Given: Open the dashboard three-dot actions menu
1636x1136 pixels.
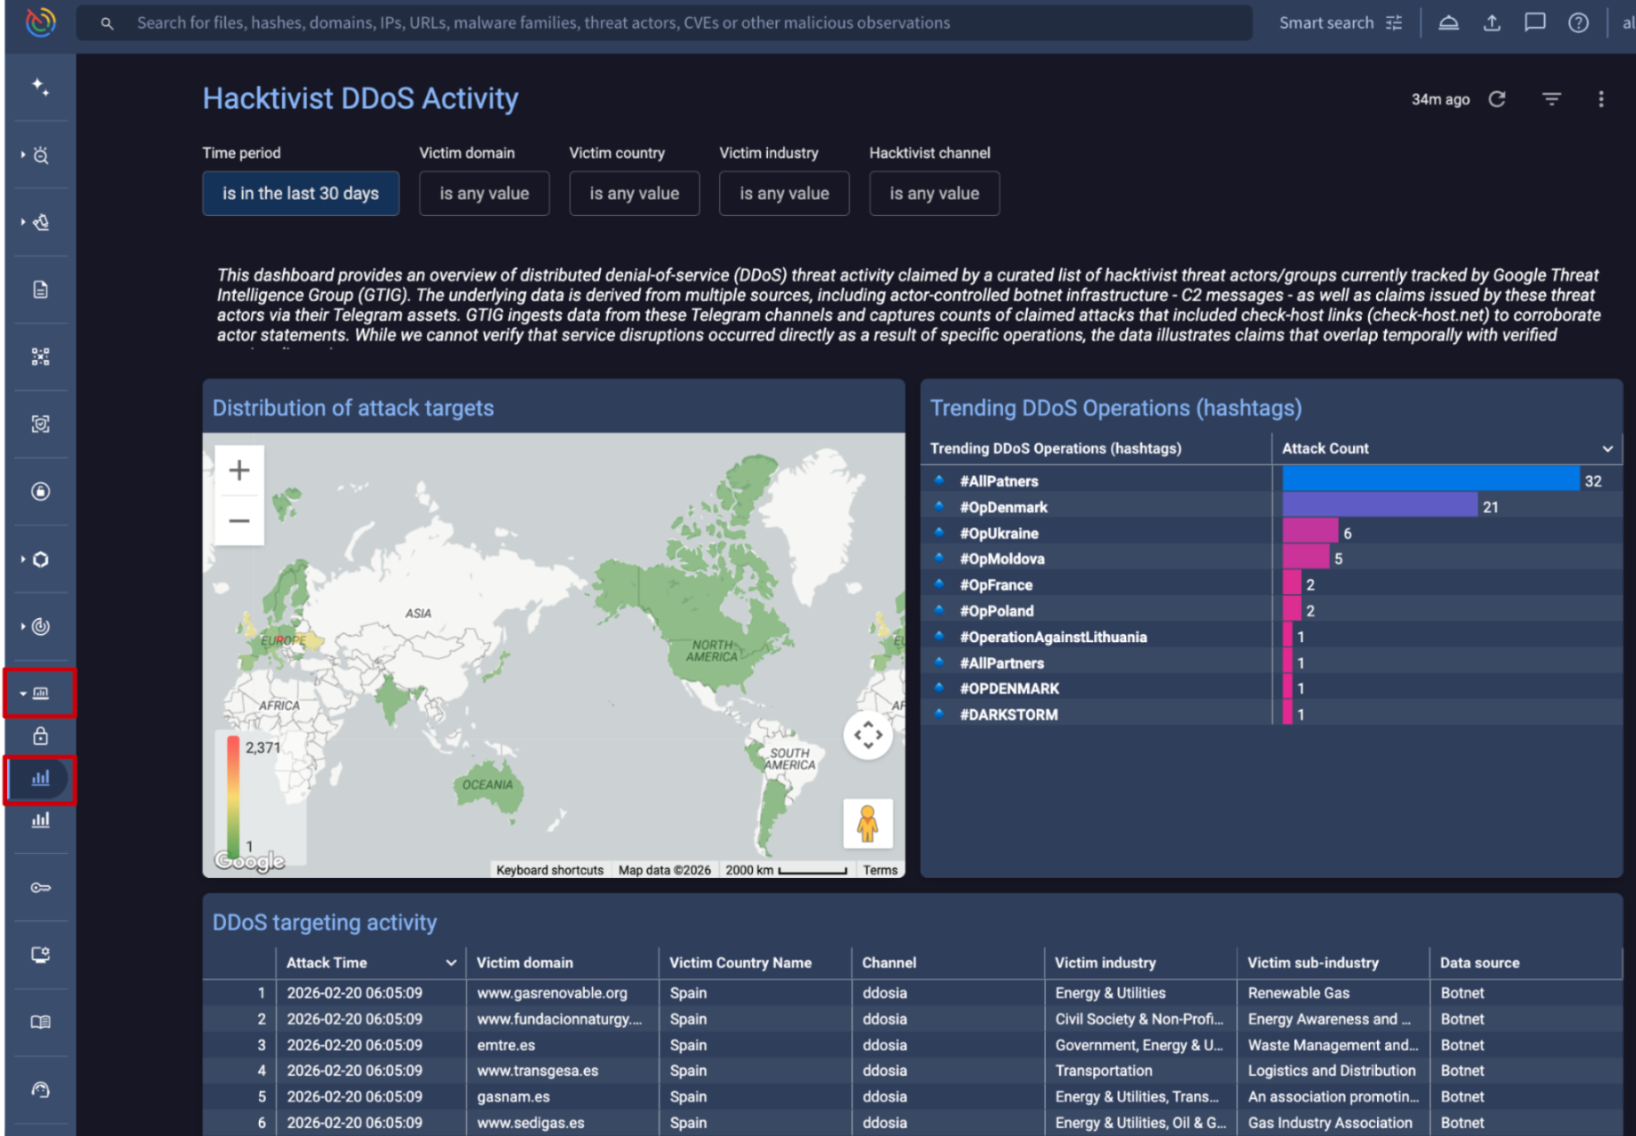Looking at the screenshot, I should click(1601, 99).
